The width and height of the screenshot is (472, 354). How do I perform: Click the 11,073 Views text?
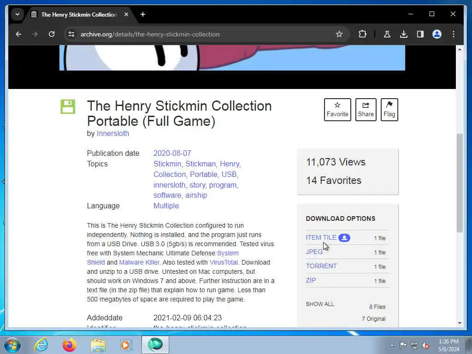point(336,162)
